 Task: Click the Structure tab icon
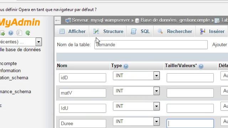[x=96, y=31]
